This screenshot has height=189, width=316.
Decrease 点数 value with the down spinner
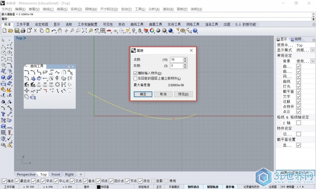click(x=185, y=61)
